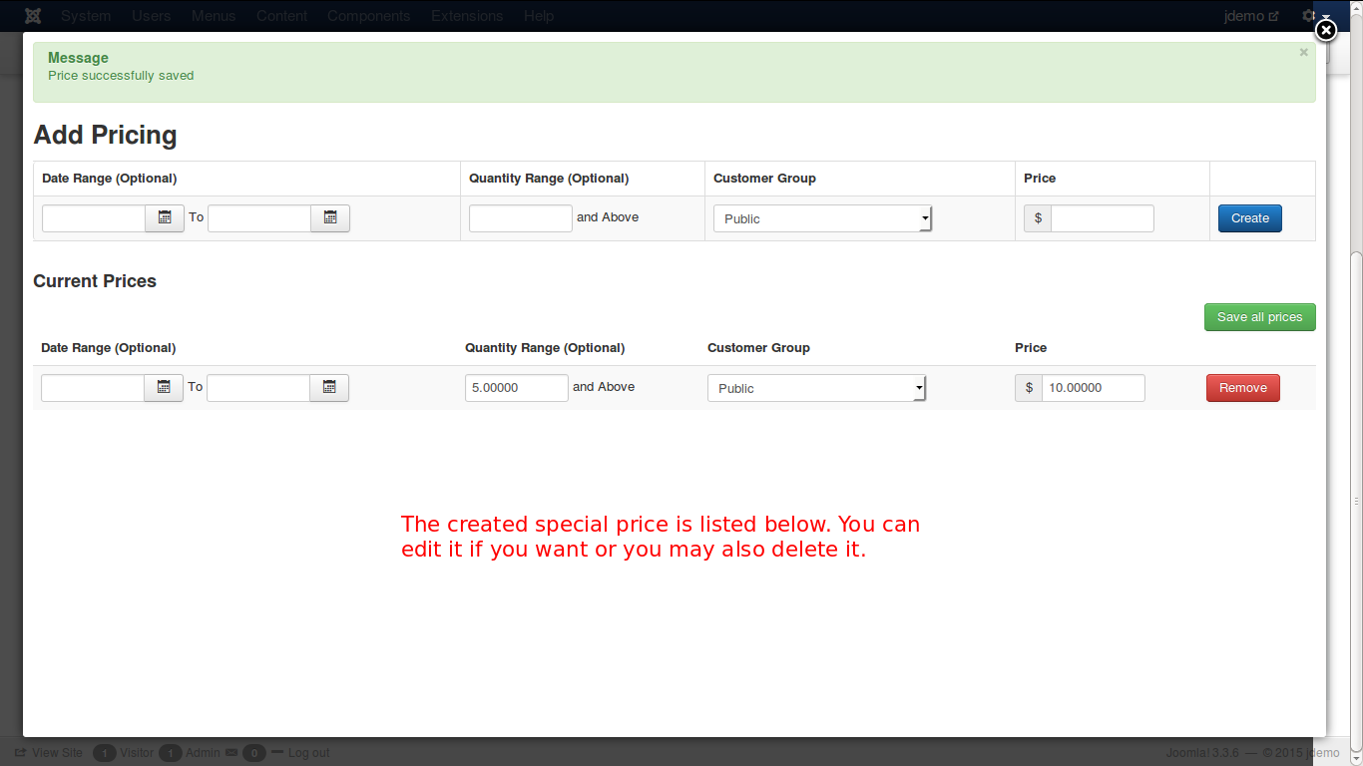Open the settings gear menu

point(1309,16)
